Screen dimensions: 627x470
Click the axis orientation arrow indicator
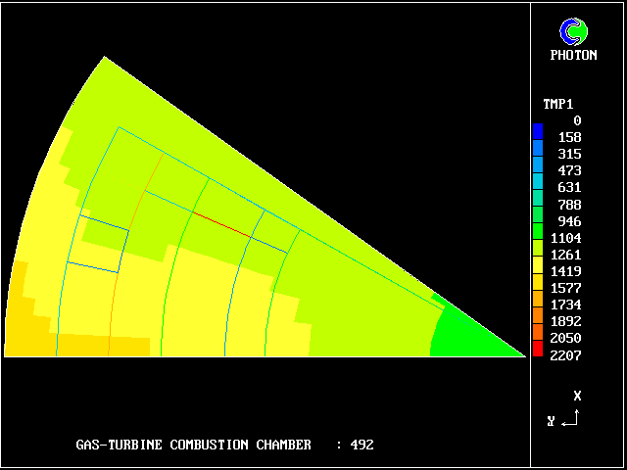[573, 419]
